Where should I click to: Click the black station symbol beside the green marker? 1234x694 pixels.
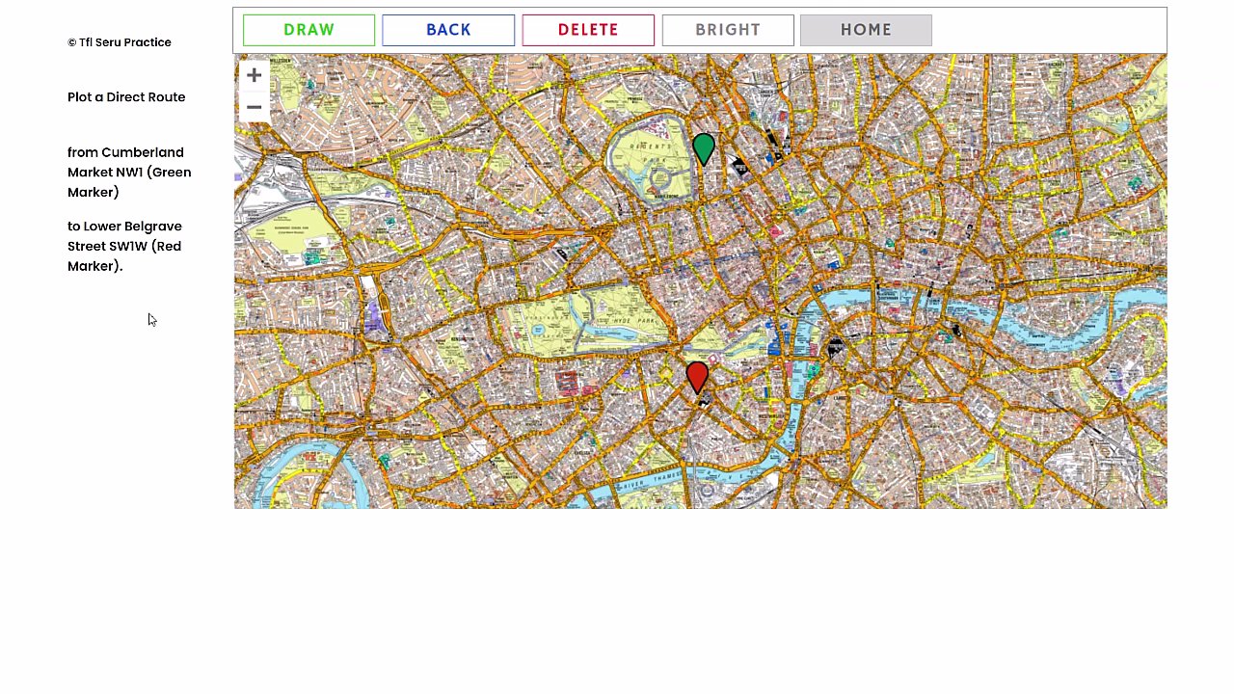tap(738, 165)
